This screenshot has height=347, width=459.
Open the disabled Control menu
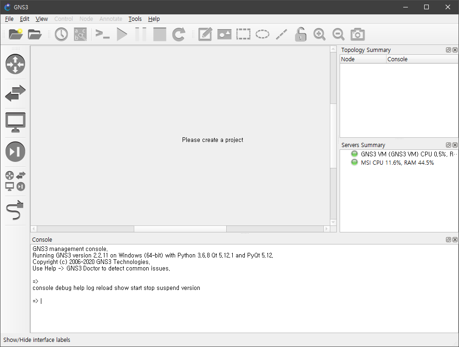tap(64, 19)
